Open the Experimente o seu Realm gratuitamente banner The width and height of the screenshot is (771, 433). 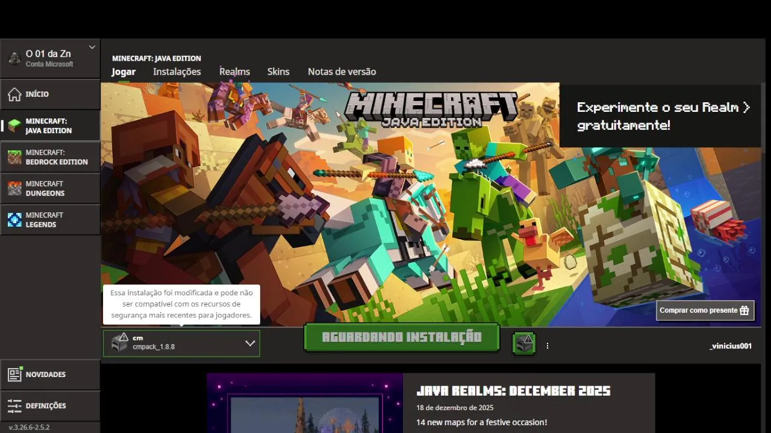click(660, 115)
